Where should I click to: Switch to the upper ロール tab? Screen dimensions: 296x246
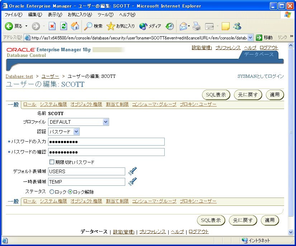(x=30, y=104)
